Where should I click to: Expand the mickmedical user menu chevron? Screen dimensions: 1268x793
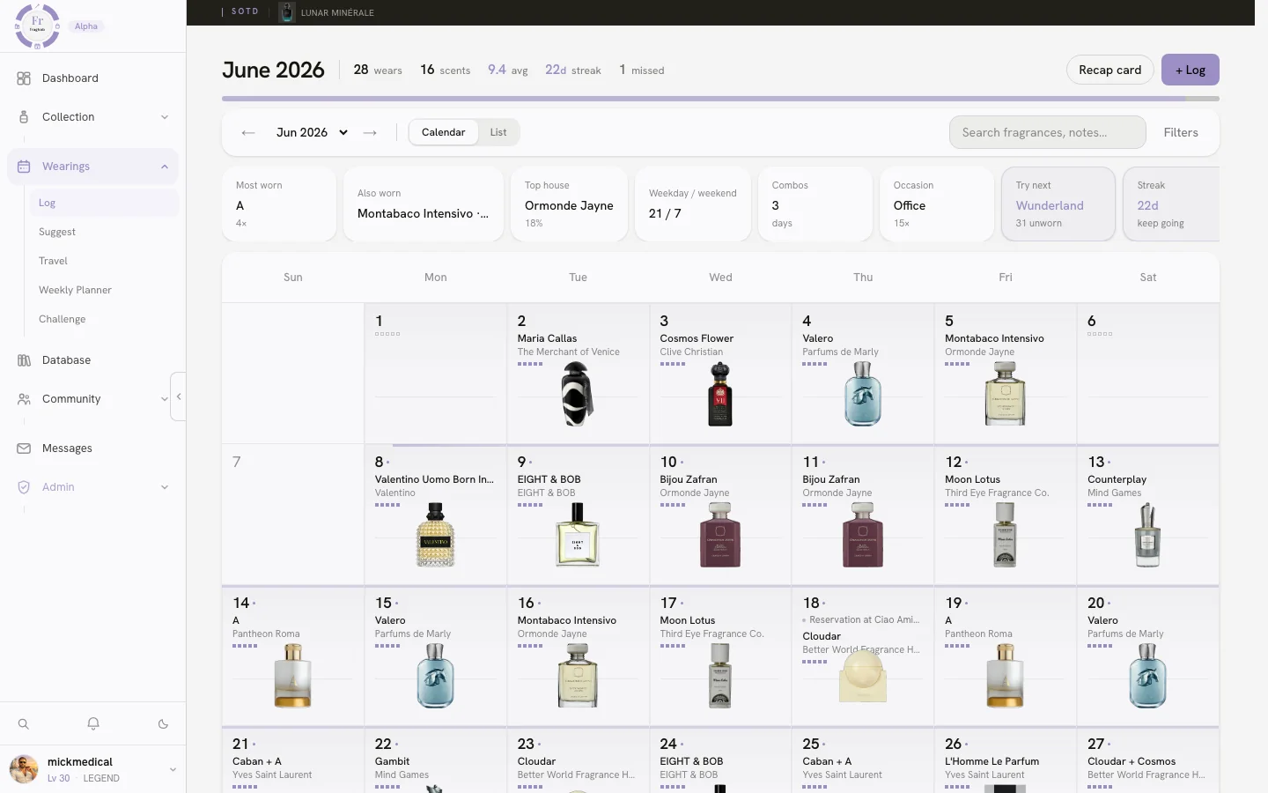173,769
